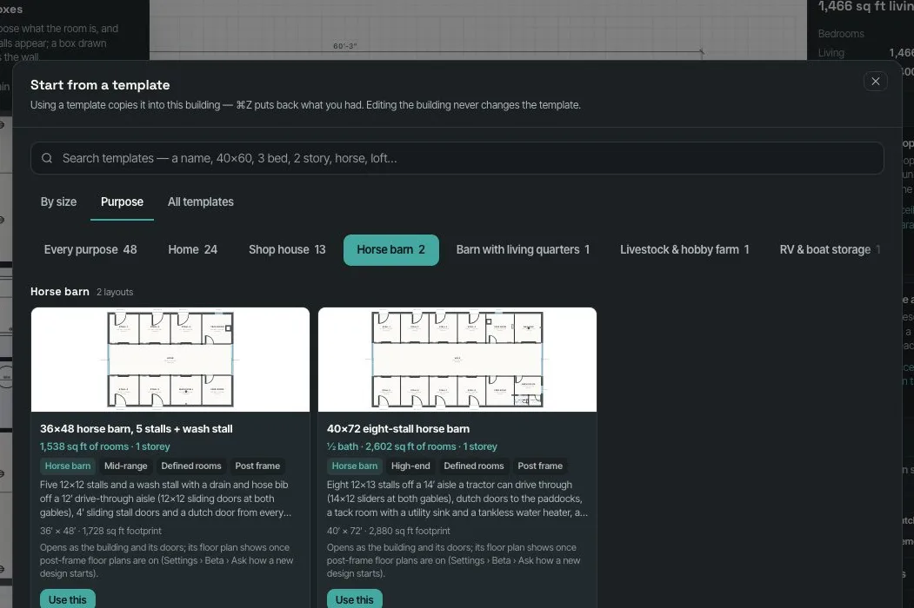Screen dimensions: 914x608
Task: Use this 40×72 eight-stall template
Action: coord(355,599)
